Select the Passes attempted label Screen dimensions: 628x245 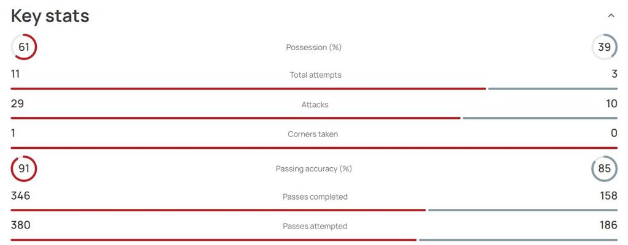point(315,226)
